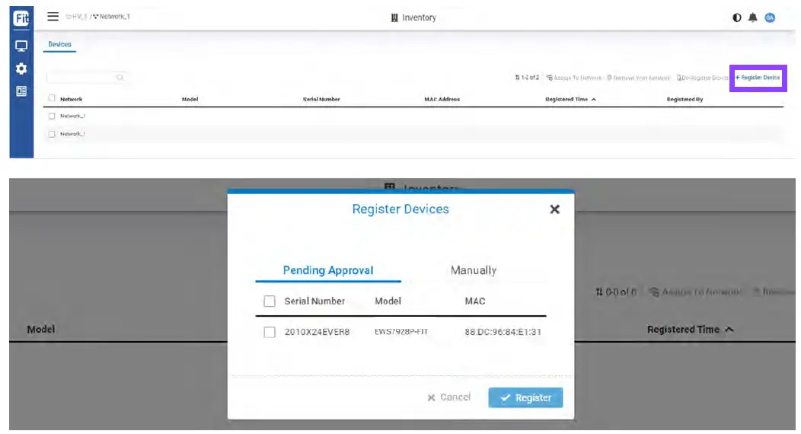Click the dialog's MAC column header
801x434 pixels.
[x=475, y=302]
